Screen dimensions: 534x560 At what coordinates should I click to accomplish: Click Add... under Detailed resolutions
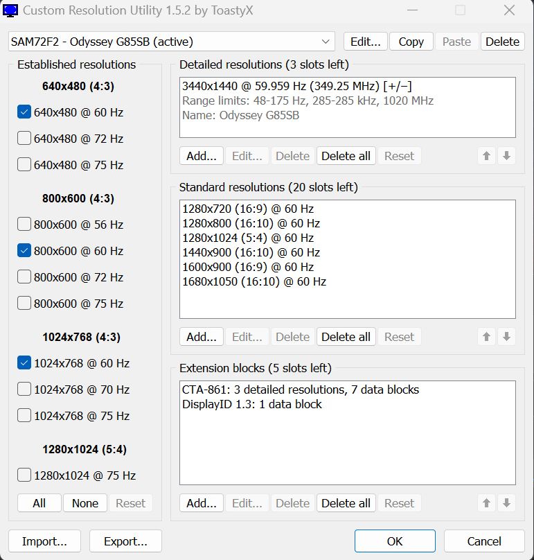(x=202, y=156)
